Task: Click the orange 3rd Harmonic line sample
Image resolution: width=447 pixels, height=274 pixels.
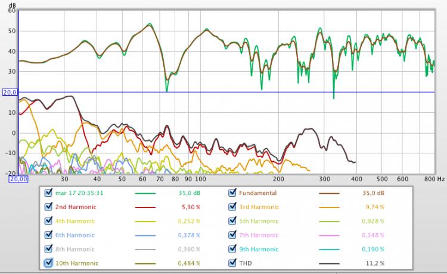Action: [329, 207]
